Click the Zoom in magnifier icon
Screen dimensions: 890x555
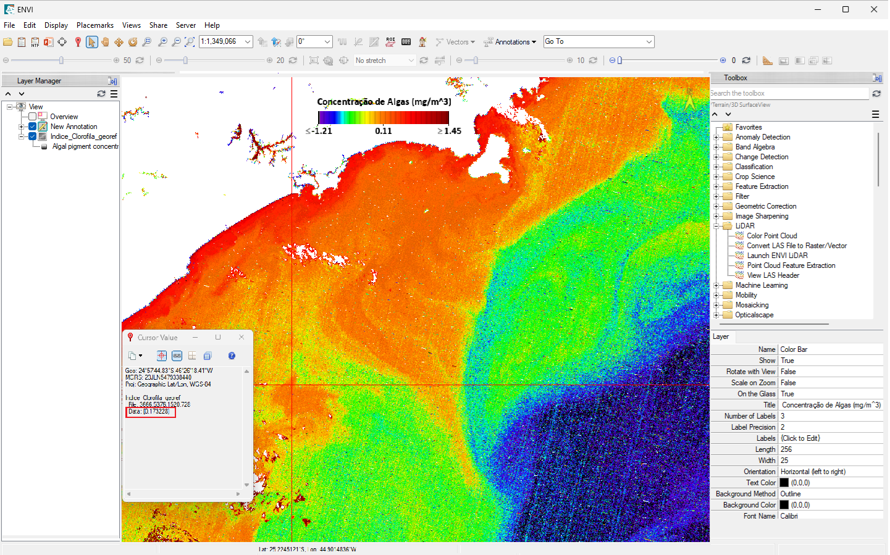(162, 42)
